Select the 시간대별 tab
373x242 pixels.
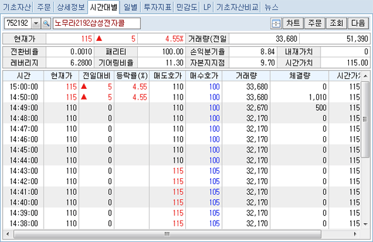[x=104, y=7]
